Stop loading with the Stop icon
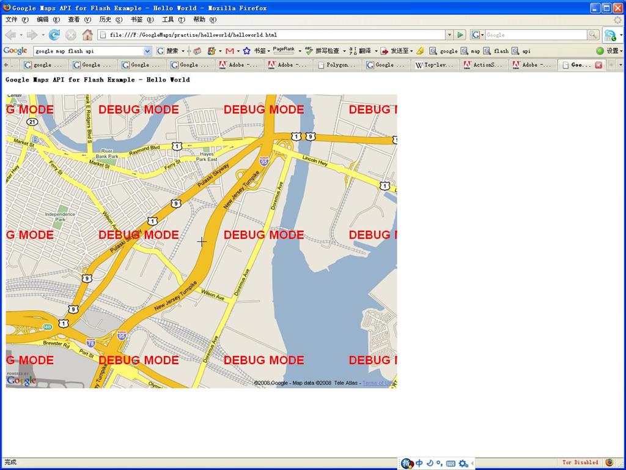626x470 pixels. (71, 35)
